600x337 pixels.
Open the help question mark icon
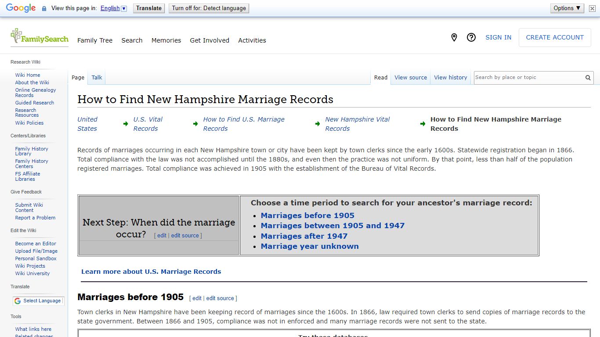tap(471, 38)
